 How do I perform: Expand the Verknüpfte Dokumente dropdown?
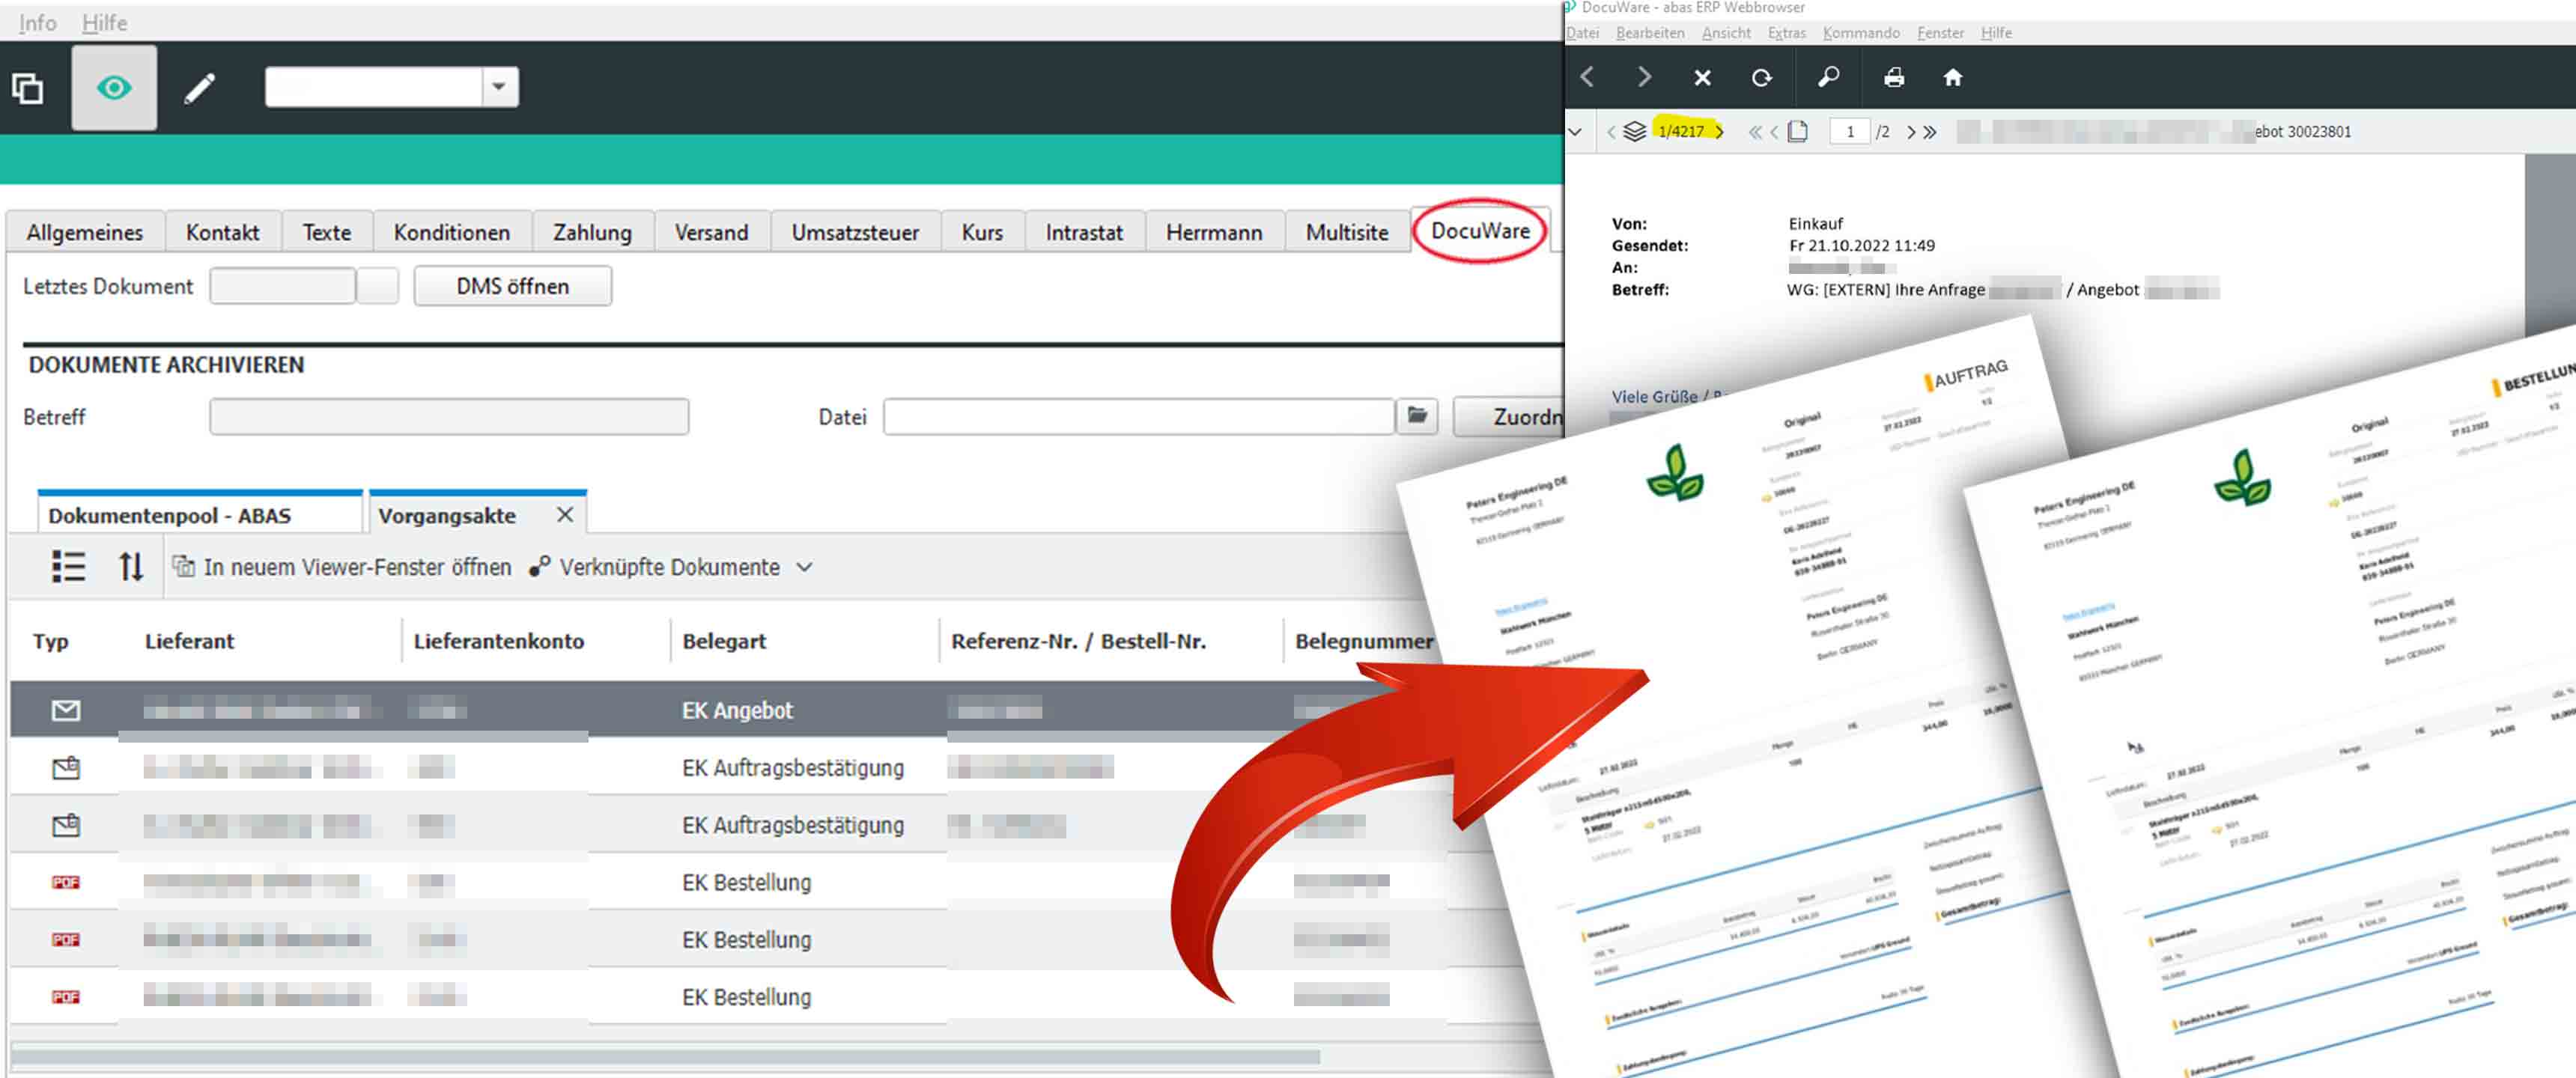tap(804, 568)
